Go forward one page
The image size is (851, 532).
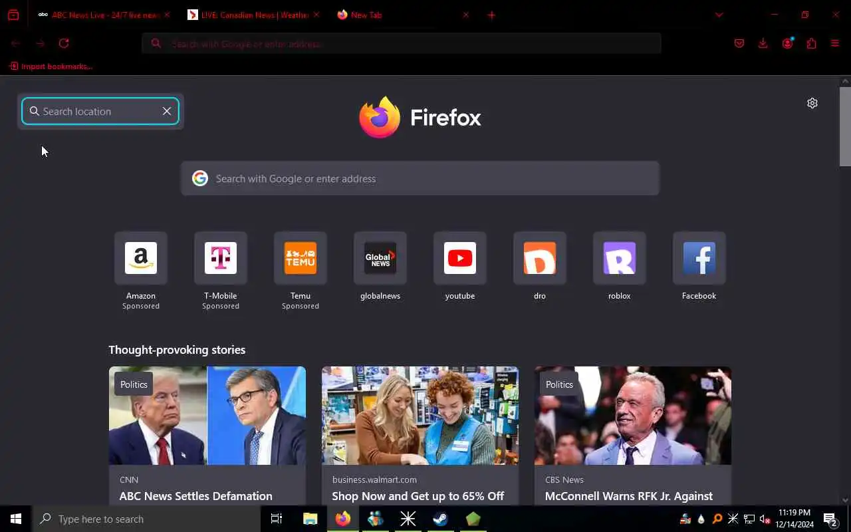coord(40,43)
